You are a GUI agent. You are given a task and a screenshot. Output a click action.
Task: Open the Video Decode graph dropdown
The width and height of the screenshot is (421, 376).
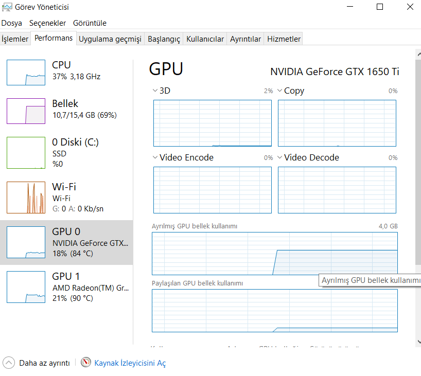click(x=280, y=157)
